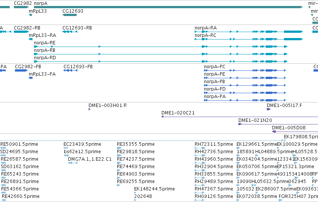Image resolution: width=318 pixels, height=202 pixels.
Task: Select EST EK148244.5prime
Action: pos(155,189)
